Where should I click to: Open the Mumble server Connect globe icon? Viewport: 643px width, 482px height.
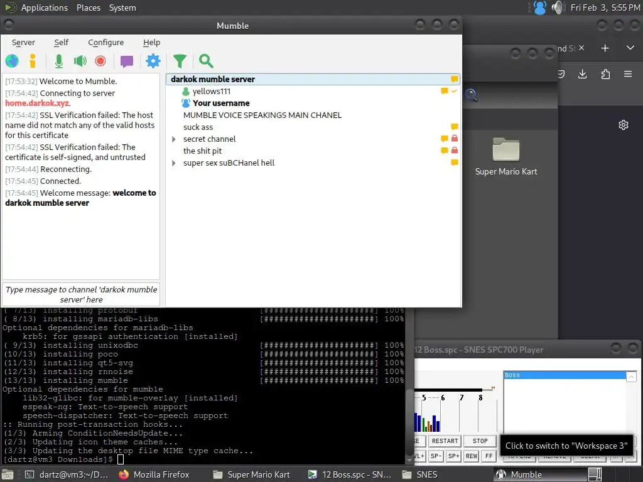[12, 61]
